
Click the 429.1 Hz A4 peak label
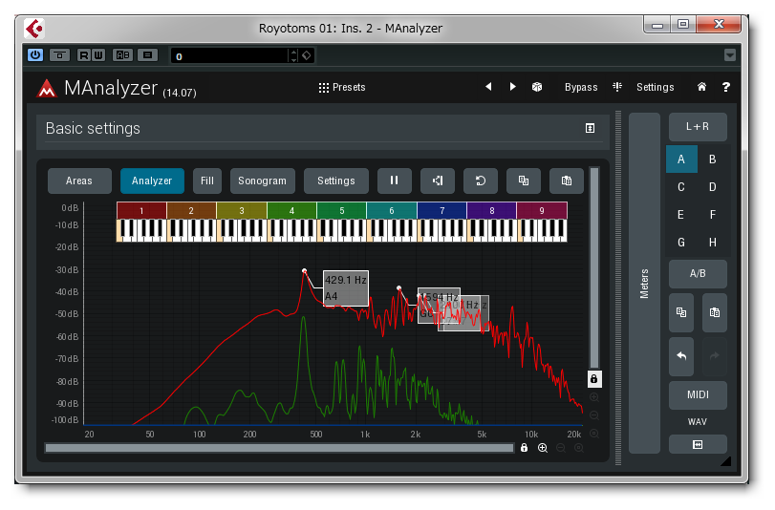[346, 288]
